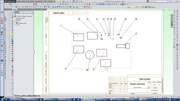Open the Вставка menu
180x101 pixels.
pyautogui.click(x=32, y=1)
